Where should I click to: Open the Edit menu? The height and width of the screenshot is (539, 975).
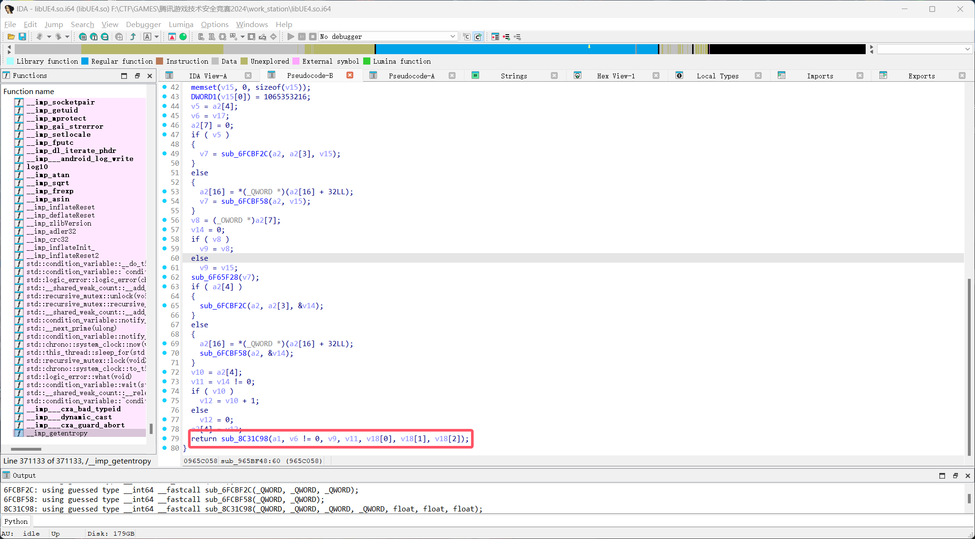coord(30,24)
